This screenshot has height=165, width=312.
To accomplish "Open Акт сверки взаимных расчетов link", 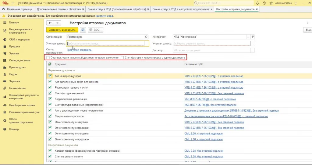I will point(226,116).
